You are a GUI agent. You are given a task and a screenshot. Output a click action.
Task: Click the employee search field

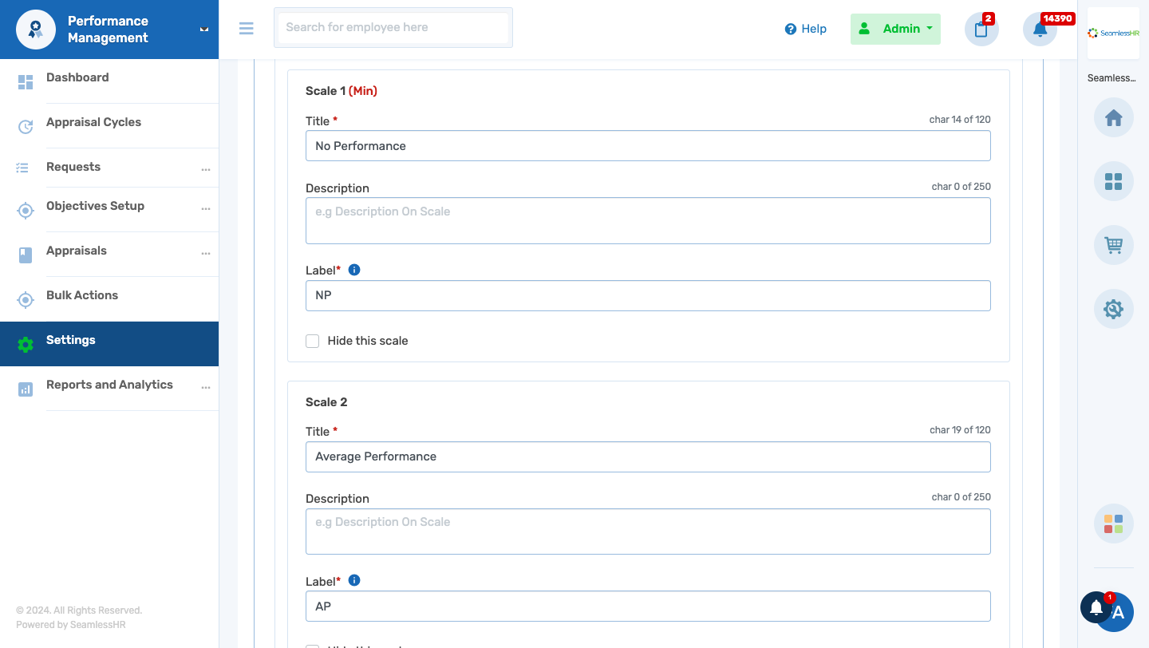coord(393,28)
